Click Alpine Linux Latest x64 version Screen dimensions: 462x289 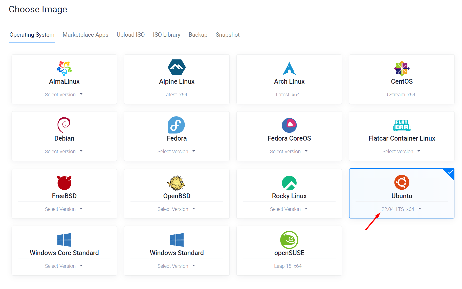click(x=175, y=95)
